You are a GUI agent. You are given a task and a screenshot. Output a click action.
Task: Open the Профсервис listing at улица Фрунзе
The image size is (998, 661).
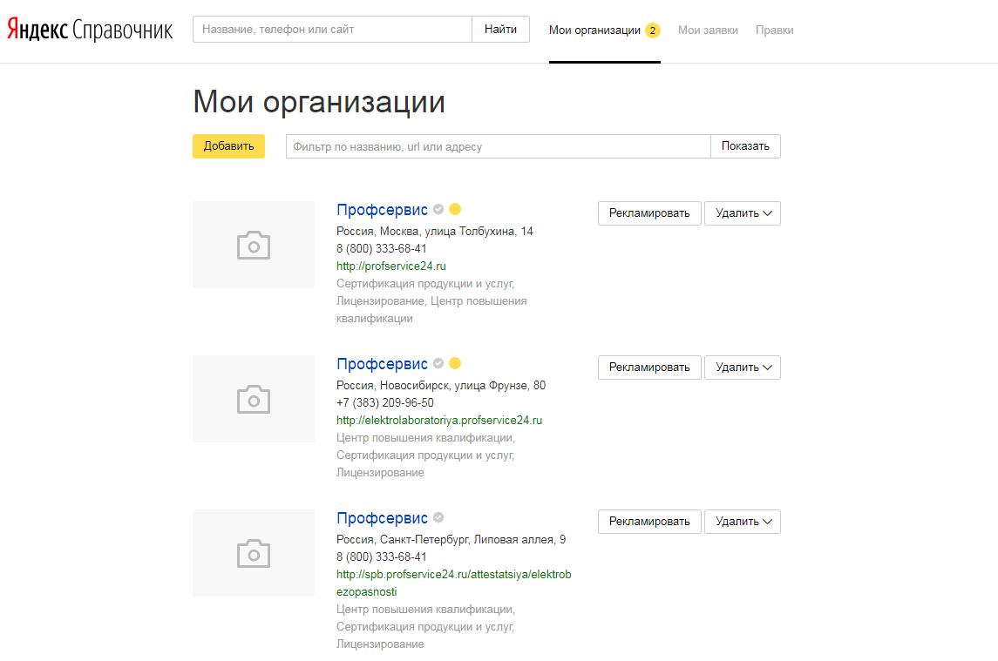(382, 364)
